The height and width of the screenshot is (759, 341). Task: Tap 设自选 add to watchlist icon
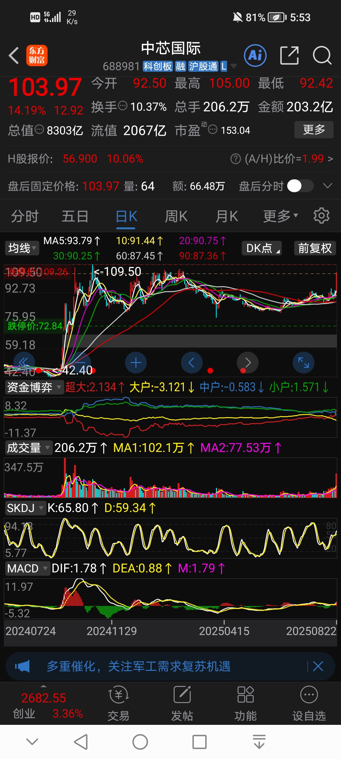[309, 704]
